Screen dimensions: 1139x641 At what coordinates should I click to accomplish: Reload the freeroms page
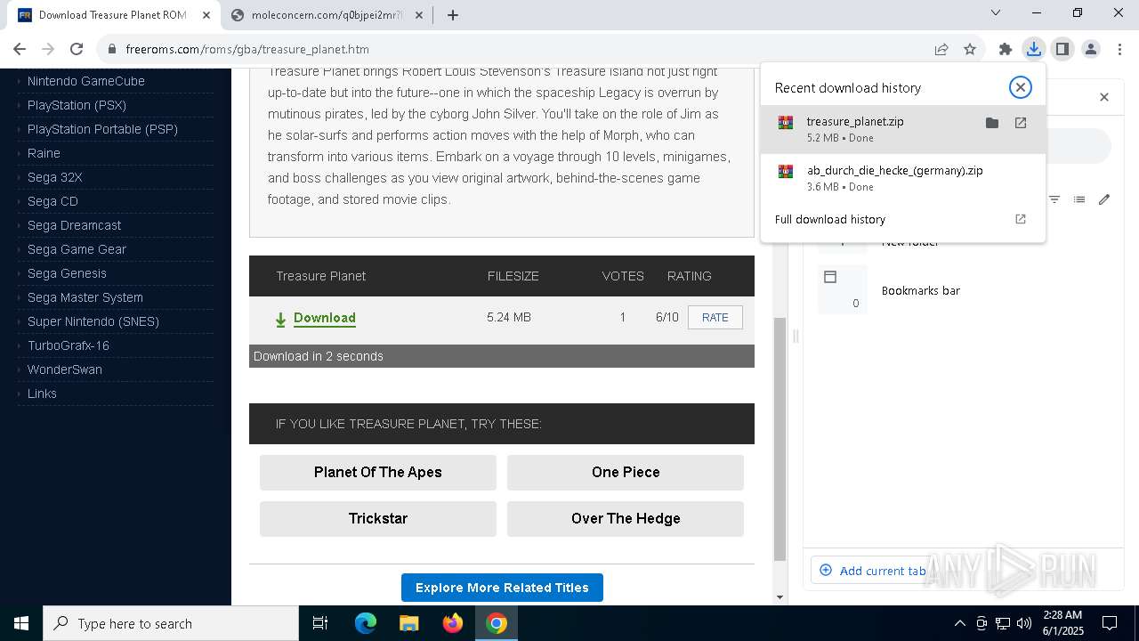77,49
